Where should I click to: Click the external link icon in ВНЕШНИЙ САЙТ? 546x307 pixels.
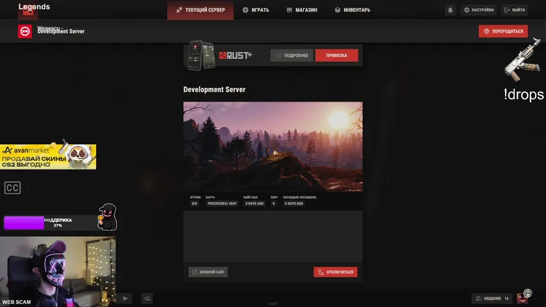pos(195,272)
